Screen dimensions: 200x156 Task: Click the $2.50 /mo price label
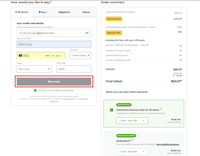[x=176, y=151]
